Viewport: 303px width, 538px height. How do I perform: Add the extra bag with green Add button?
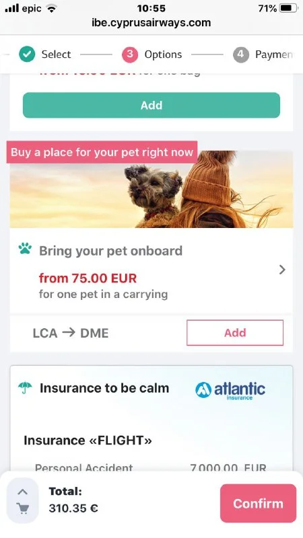151,105
